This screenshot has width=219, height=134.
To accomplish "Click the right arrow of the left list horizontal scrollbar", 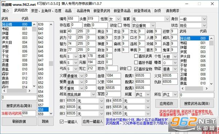I will 30,91.
